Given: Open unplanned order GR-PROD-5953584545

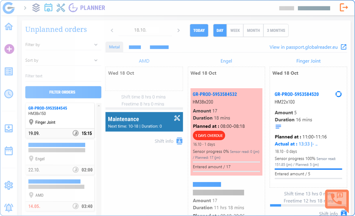Looking at the screenshot, I should (48, 108).
